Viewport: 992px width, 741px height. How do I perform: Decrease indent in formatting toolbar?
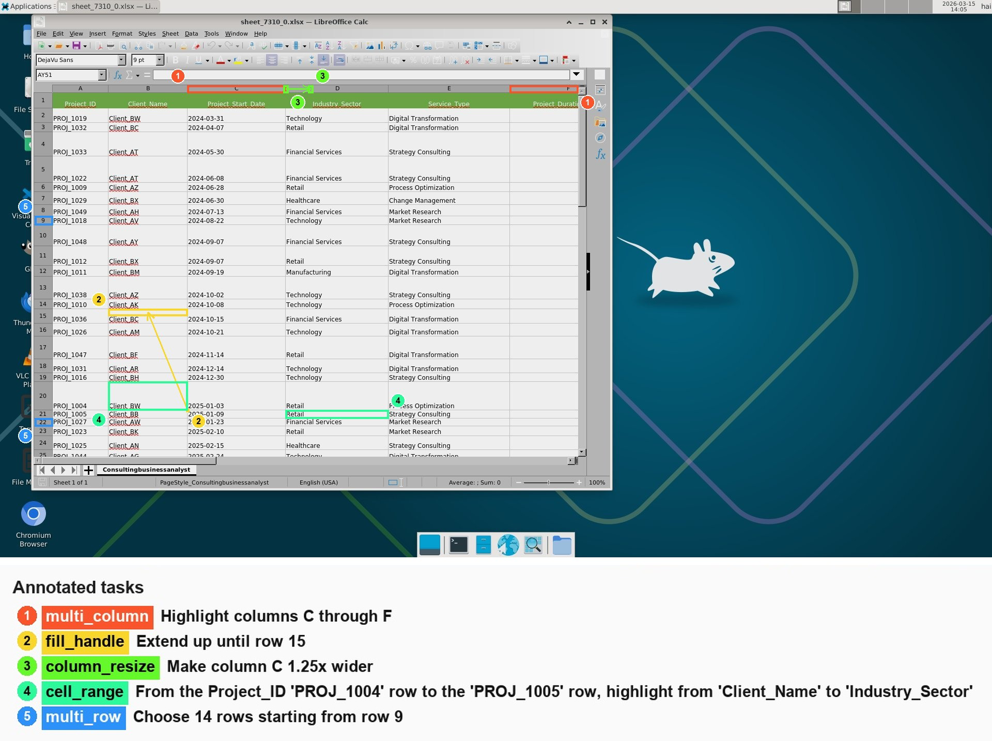(492, 60)
